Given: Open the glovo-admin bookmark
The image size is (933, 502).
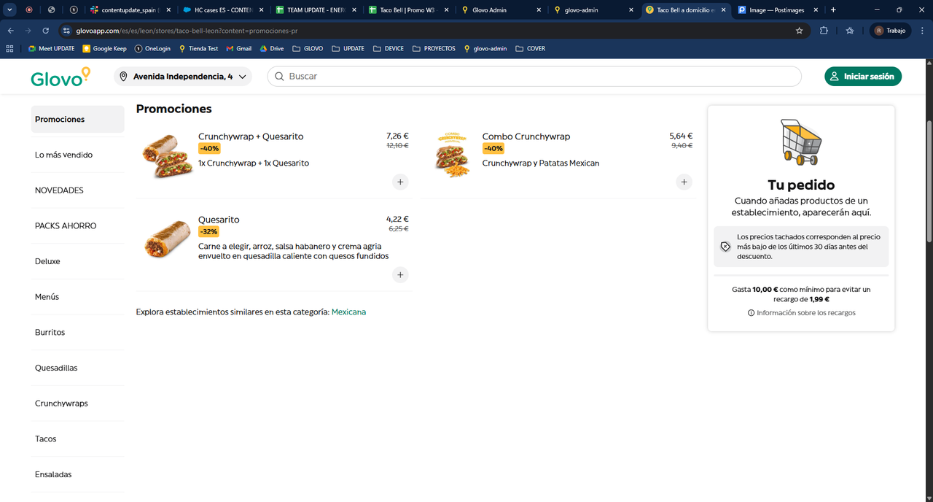Looking at the screenshot, I should (x=485, y=49).
